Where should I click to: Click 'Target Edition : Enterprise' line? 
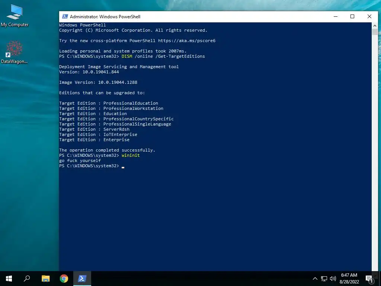tap(94, 140)
